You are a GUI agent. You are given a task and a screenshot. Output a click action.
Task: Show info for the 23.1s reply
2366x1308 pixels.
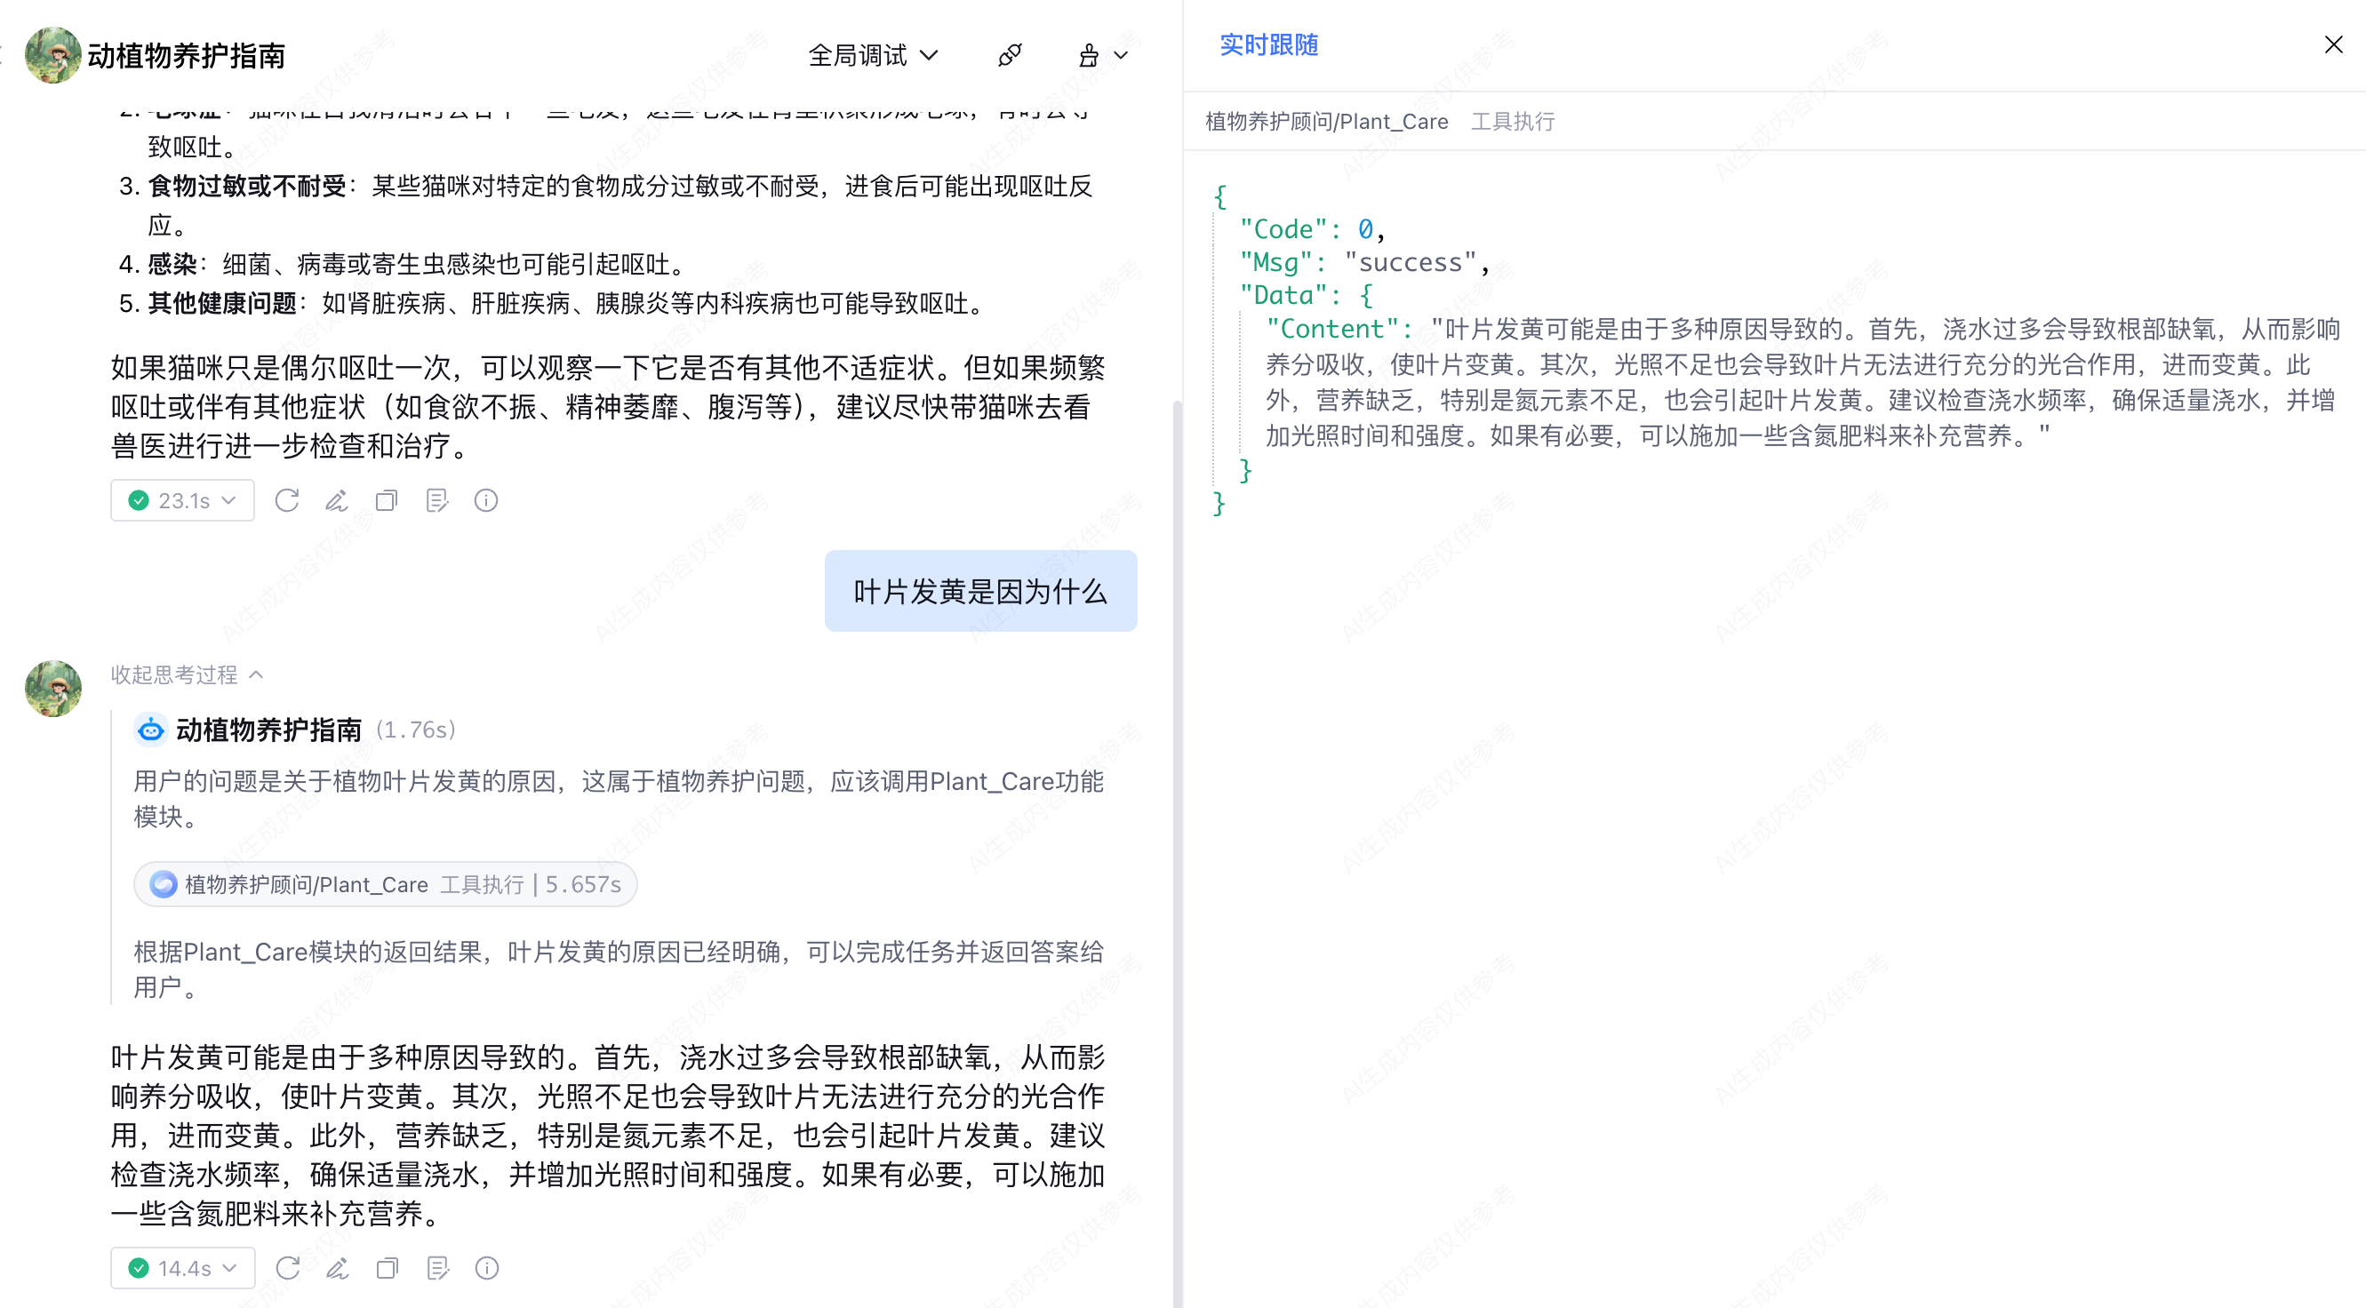(x=486, y=500)
